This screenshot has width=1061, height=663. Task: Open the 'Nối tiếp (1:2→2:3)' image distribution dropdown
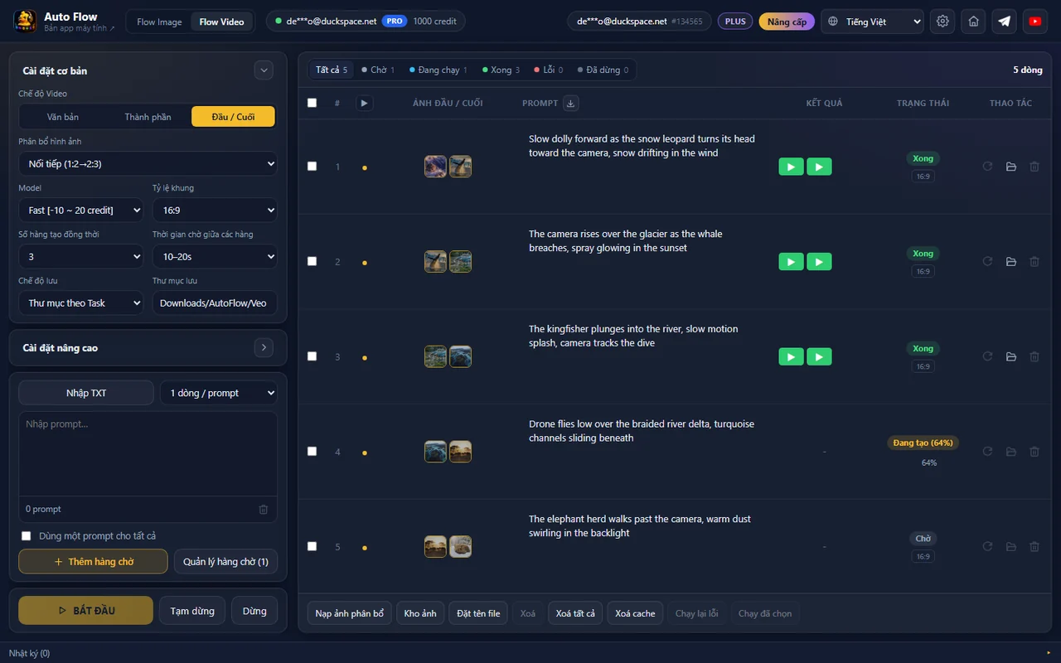(x=148, y=164)
